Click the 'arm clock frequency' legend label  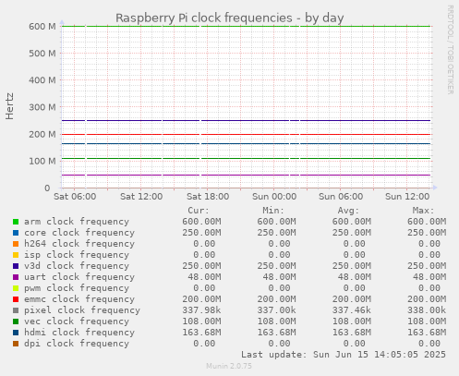coord(77,222)
